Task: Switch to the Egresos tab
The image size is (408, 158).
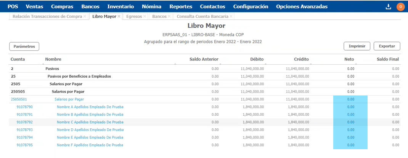Action: tap(133, 16)
